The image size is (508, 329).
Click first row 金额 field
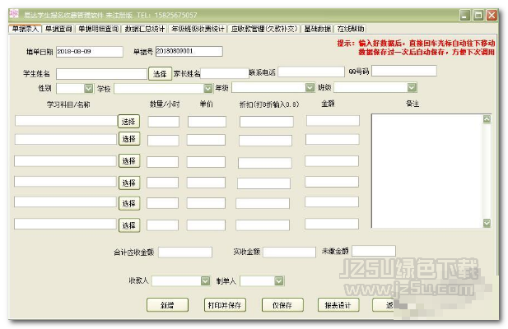(333, 121)
